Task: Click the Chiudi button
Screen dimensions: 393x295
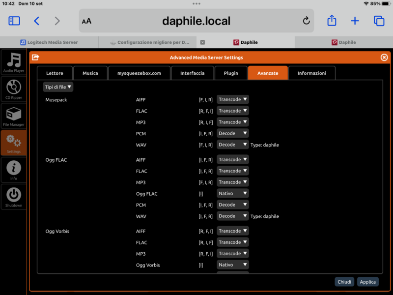Action: tap(344, 282)
